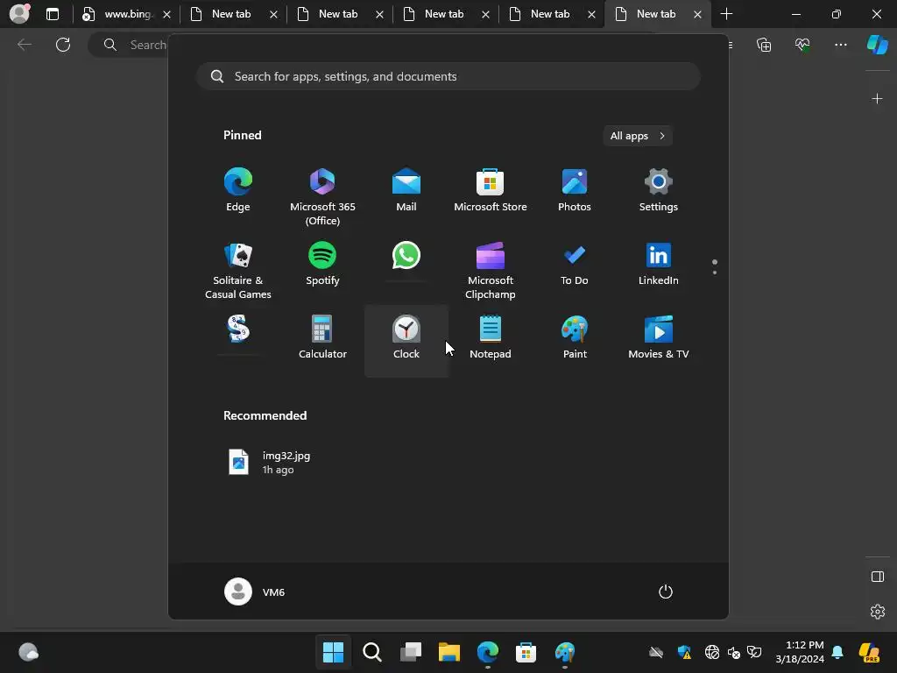Click Edge back button
The height and width of the screenshot is (673, 897).
[x=24, y=44]
